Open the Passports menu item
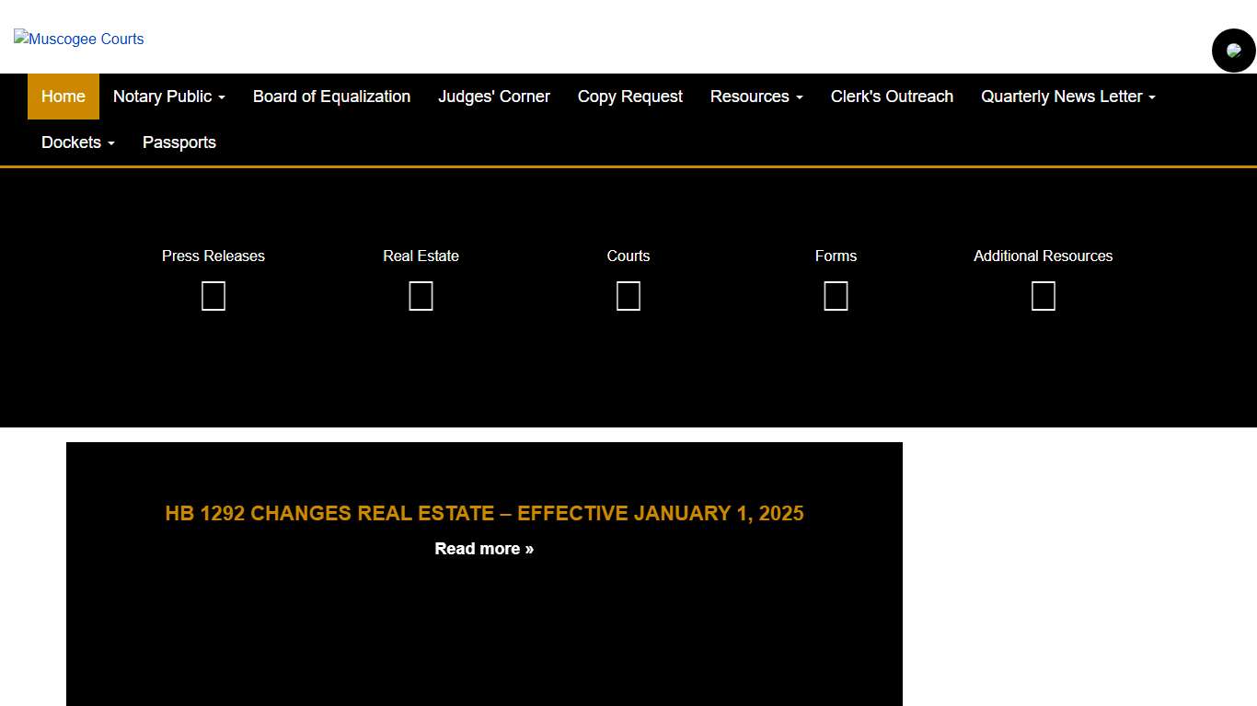 179,142
